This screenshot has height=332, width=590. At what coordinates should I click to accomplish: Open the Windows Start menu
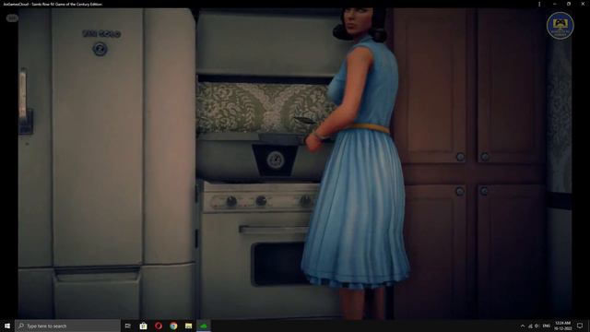click(x=7, y=326)
